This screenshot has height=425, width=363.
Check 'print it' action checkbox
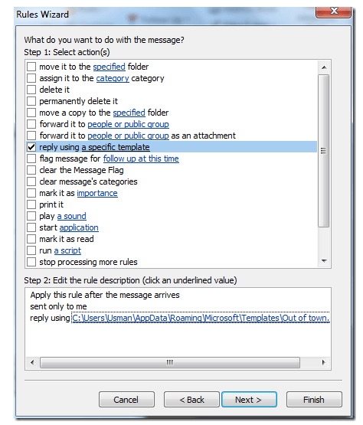[x=31, y=204]
